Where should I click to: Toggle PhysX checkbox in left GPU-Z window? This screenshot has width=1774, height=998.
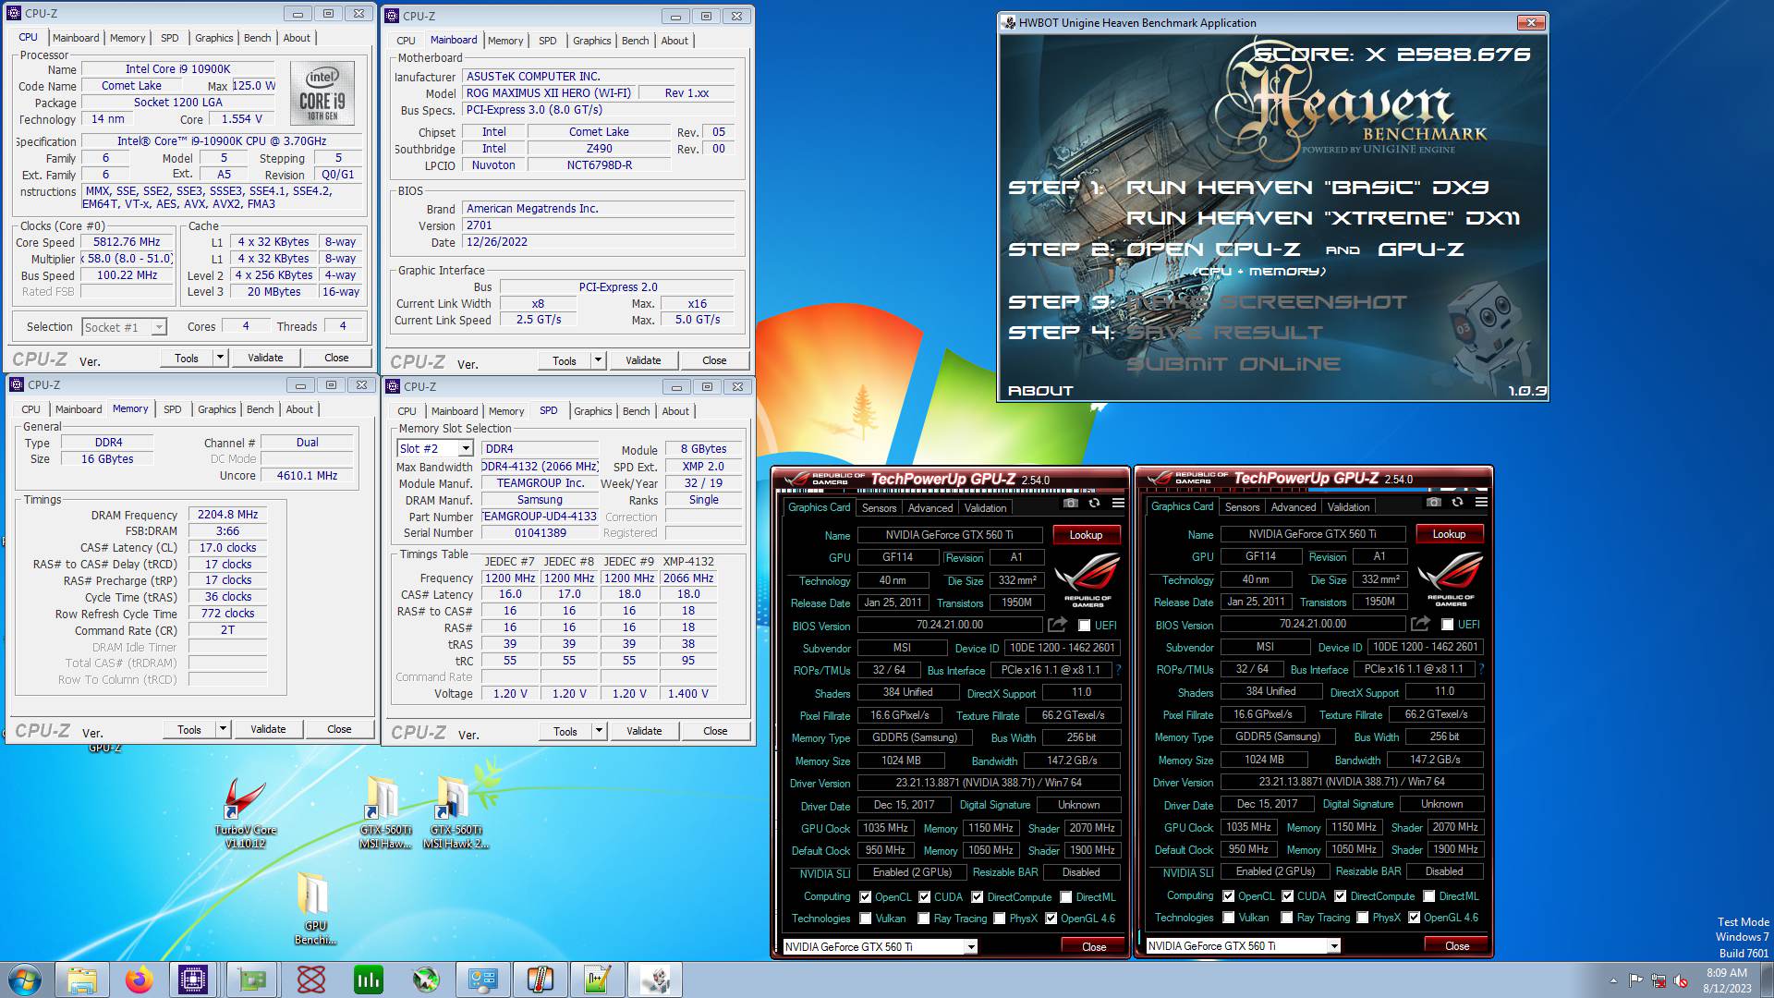(999, 919)
